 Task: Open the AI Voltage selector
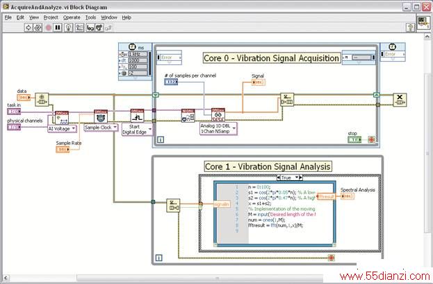pos(62,129)
